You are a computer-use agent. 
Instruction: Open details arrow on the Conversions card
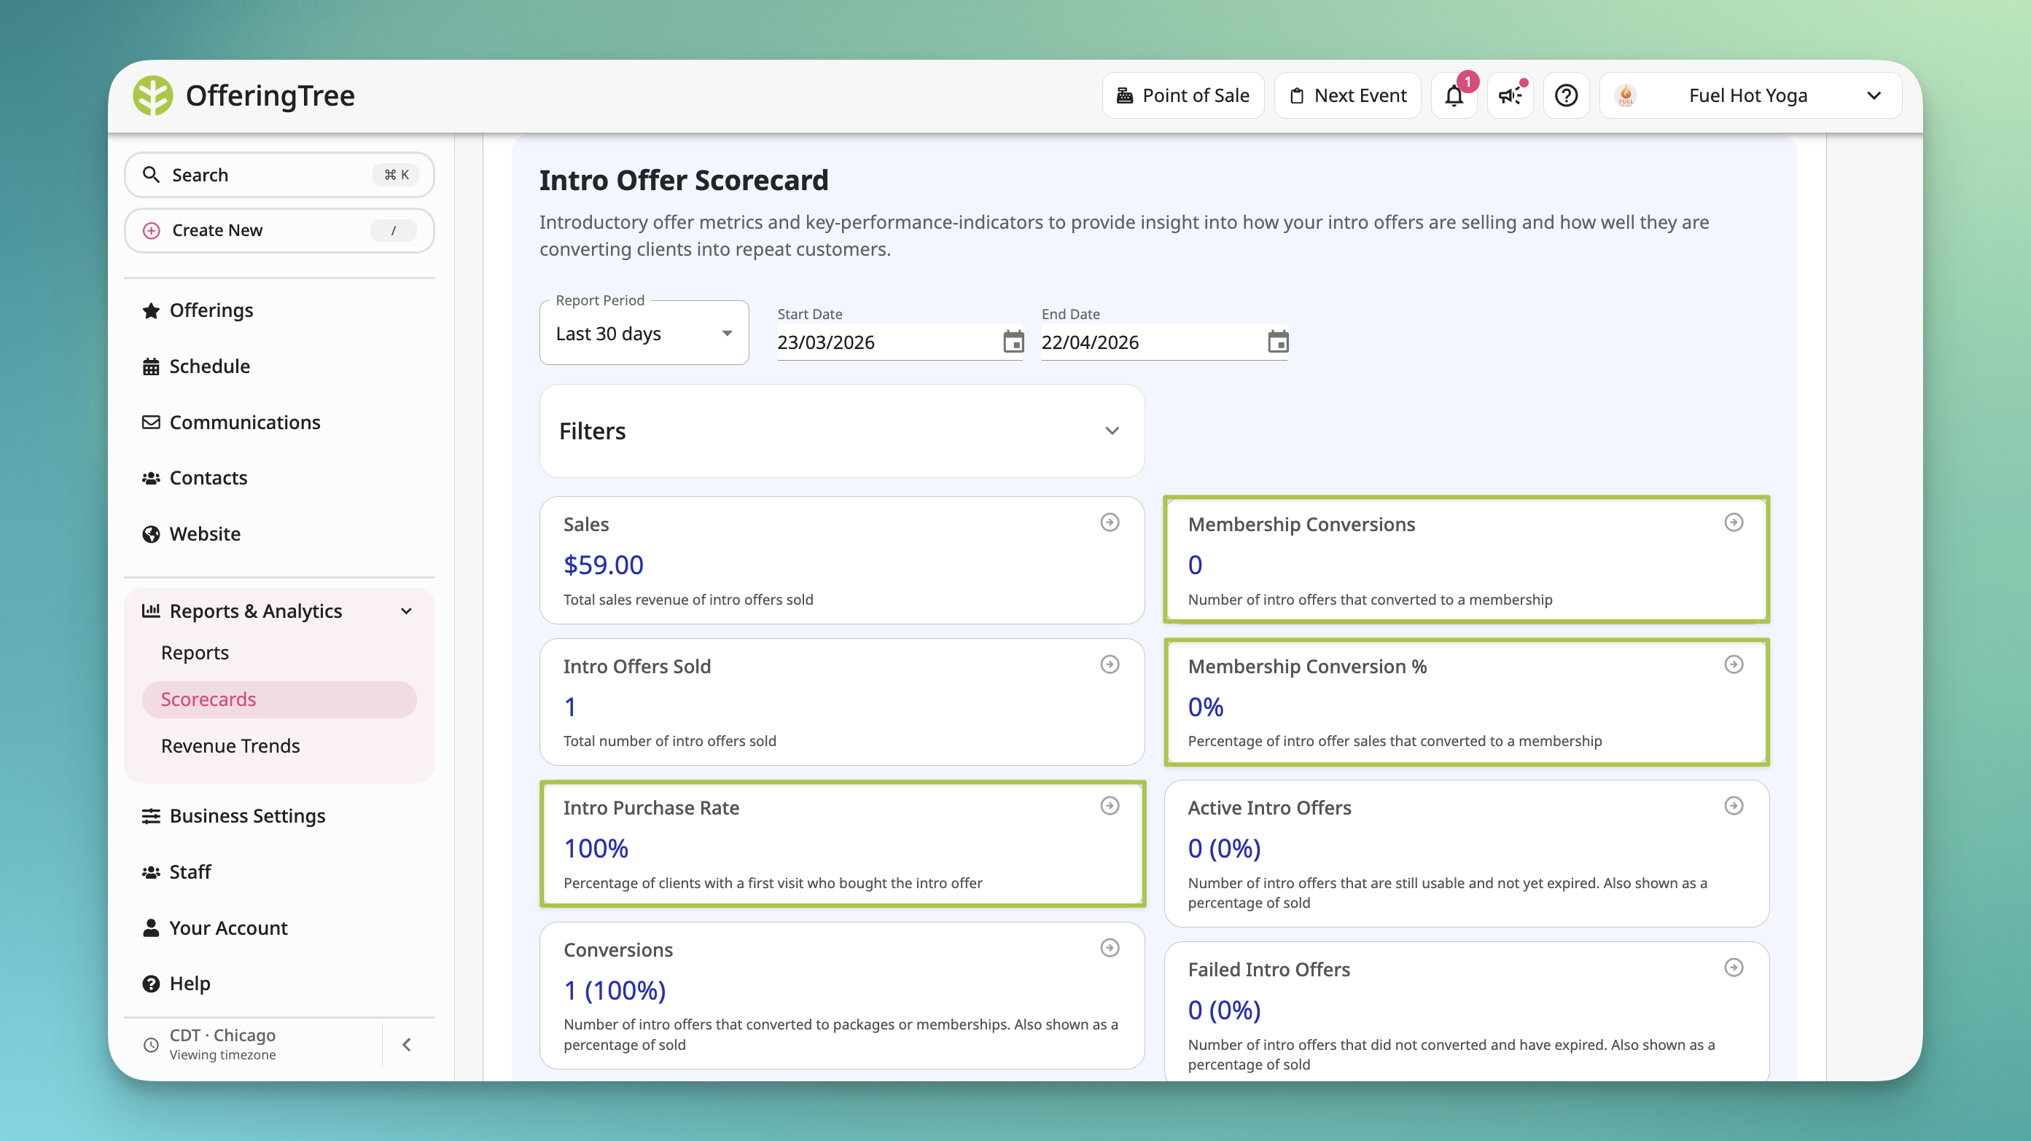(x=1110, y=947)
